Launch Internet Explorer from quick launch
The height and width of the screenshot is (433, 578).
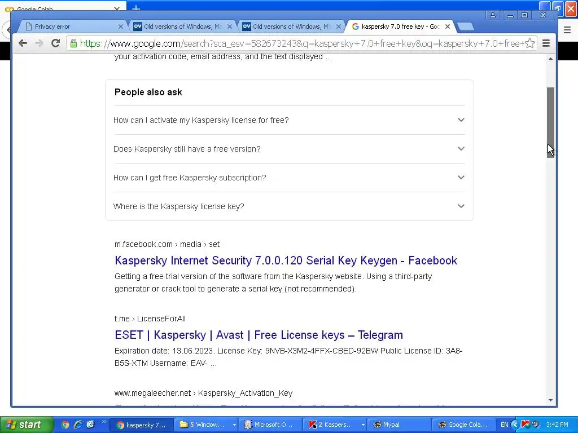(x=78, y=425)
